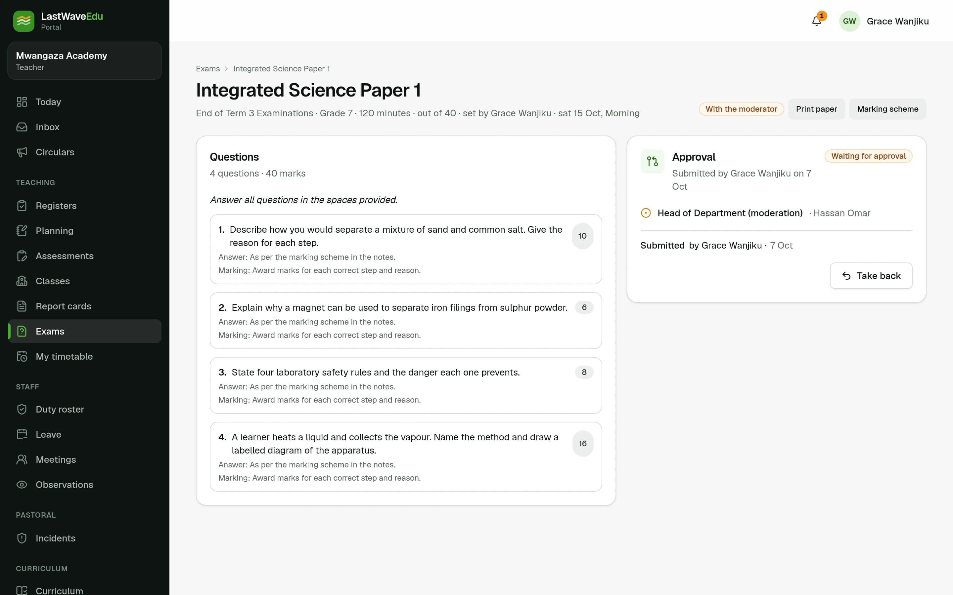Select question 3 about laboratory safety rules
953x595 pixels.
406,386
